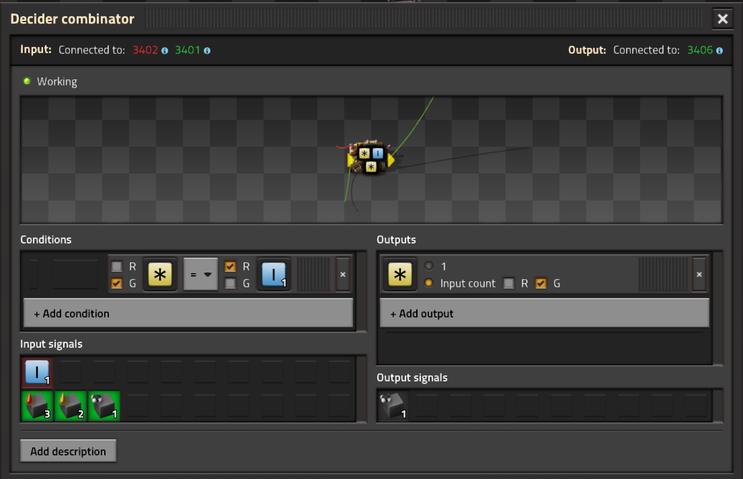Enable the R checkbox for the first condition signal
Viewport: 743px width, 479px height.
click(x=116, y=266)
